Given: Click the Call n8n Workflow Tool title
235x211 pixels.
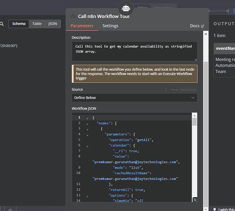Looking at the screenshot, I should pyautogui.click(x=103, y=16).
